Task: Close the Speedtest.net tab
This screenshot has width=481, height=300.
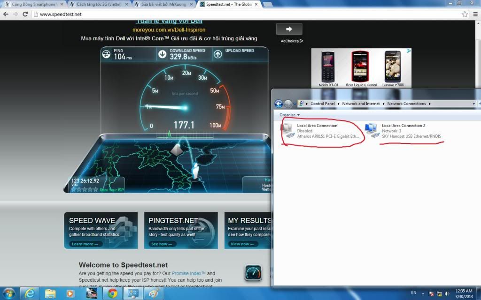Action: point(256,4)
